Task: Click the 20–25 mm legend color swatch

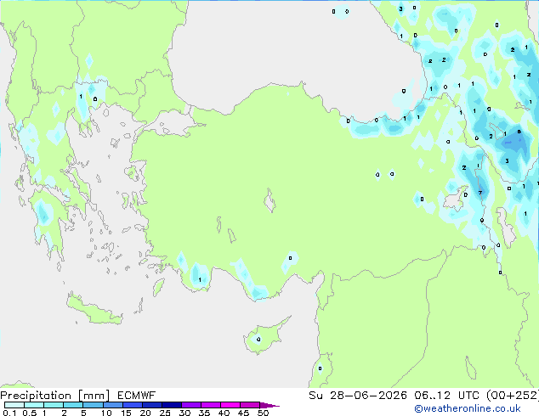Action: coord(151,405)
